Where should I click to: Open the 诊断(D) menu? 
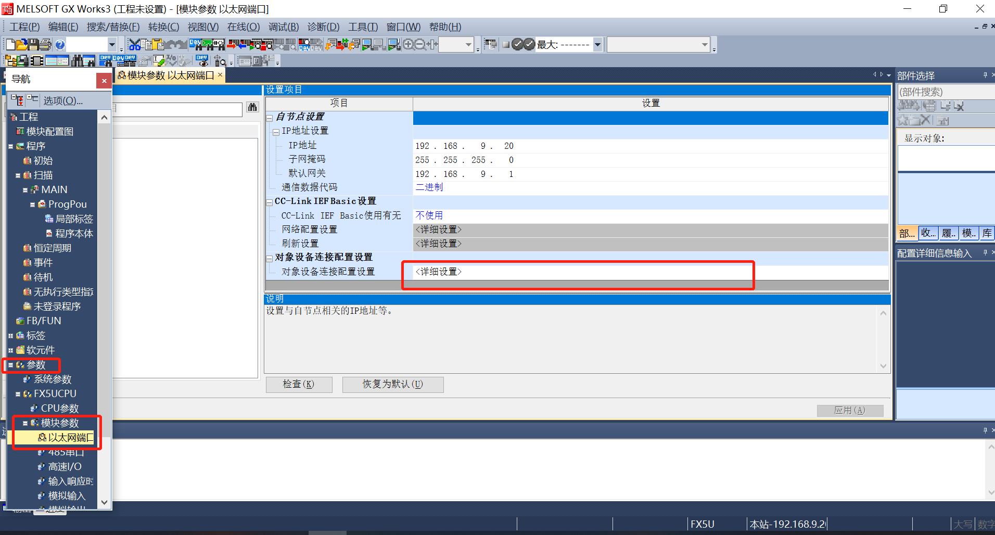[323, 27]
